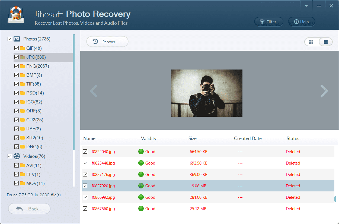Go Back to previous step
Image resolution: width=339 pixels, height=224 pixels.
tap(29, 209)
